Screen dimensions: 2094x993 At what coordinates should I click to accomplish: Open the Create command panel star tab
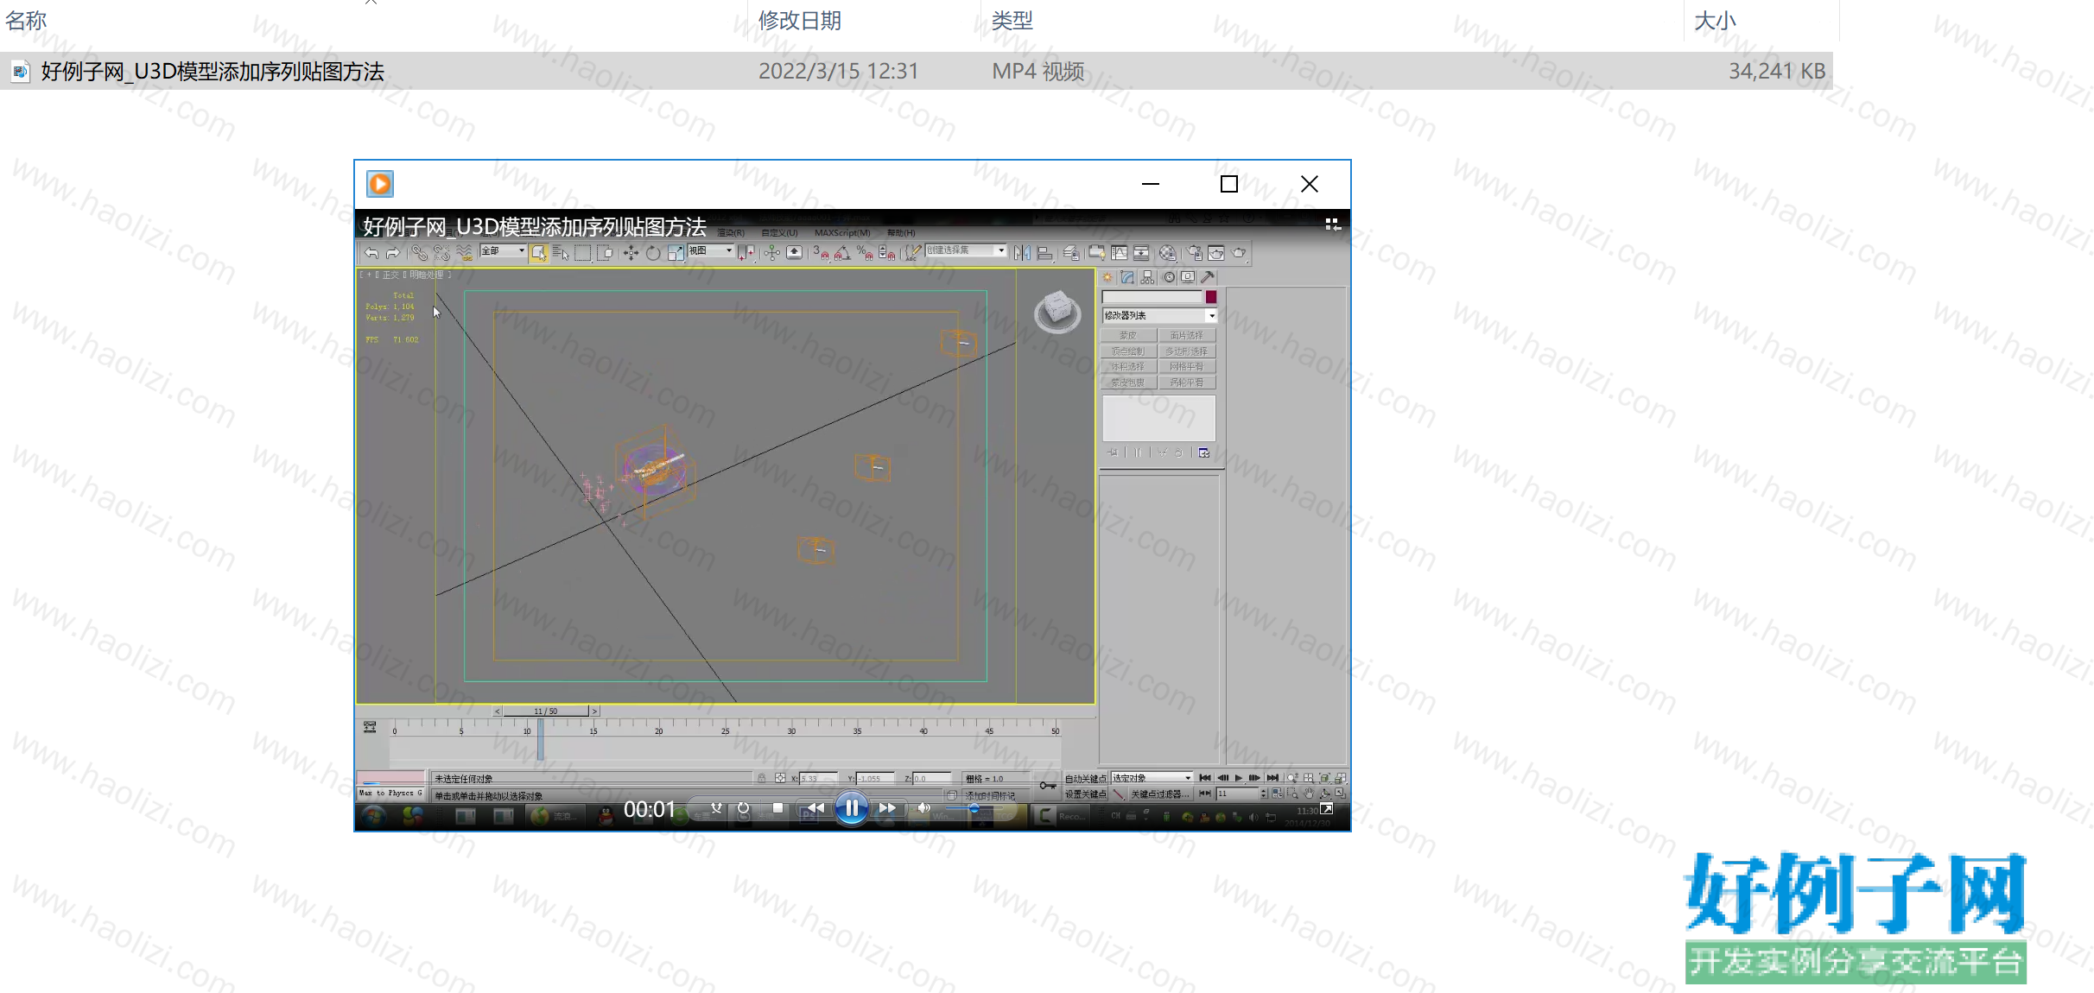[1108, 277]
